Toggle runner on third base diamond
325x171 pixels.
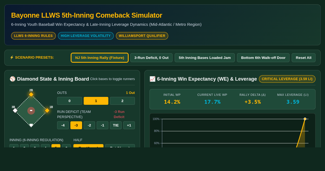(x=15, y=110)
